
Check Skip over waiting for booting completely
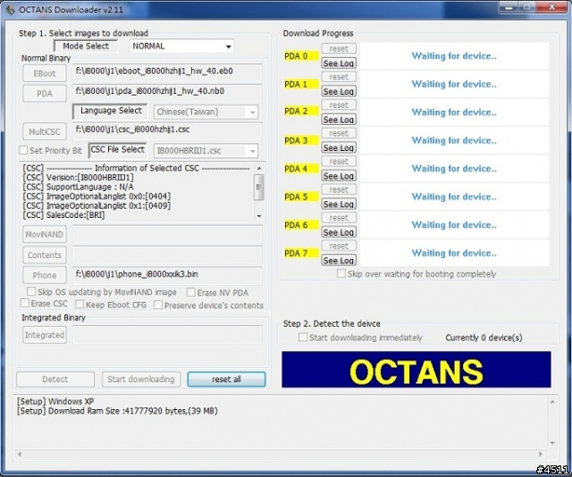click(341, 273)
